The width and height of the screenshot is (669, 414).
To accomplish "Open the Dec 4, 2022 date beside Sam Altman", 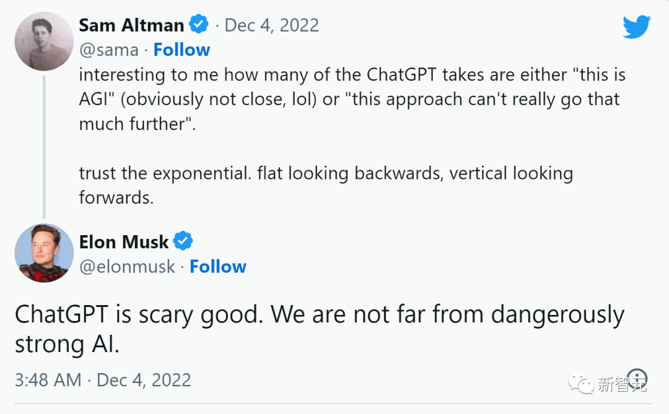I will [271, 25].
